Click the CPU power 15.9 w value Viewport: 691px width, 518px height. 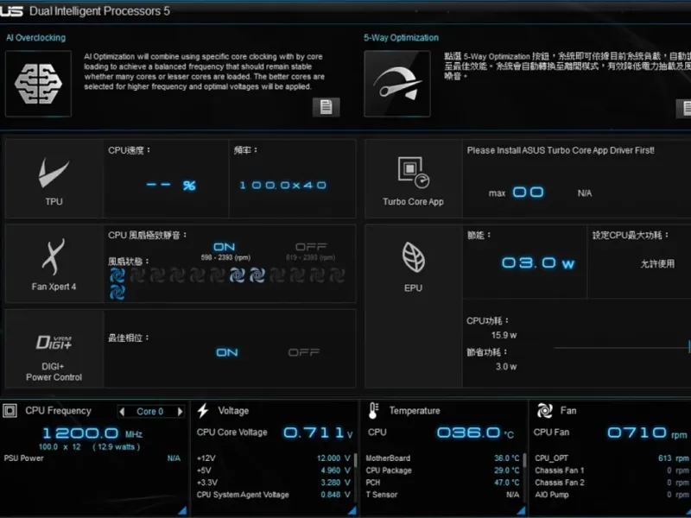[504, 335]
